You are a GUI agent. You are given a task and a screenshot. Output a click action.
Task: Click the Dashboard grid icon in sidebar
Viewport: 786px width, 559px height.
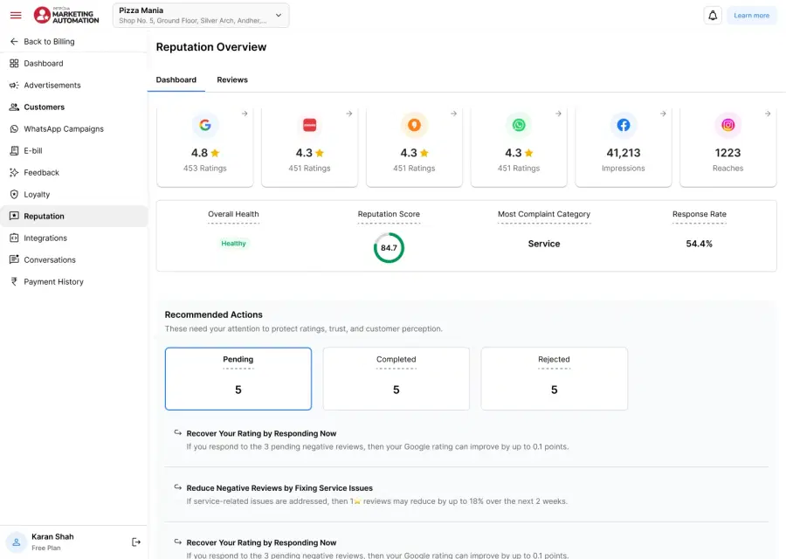tap(14, 63)
